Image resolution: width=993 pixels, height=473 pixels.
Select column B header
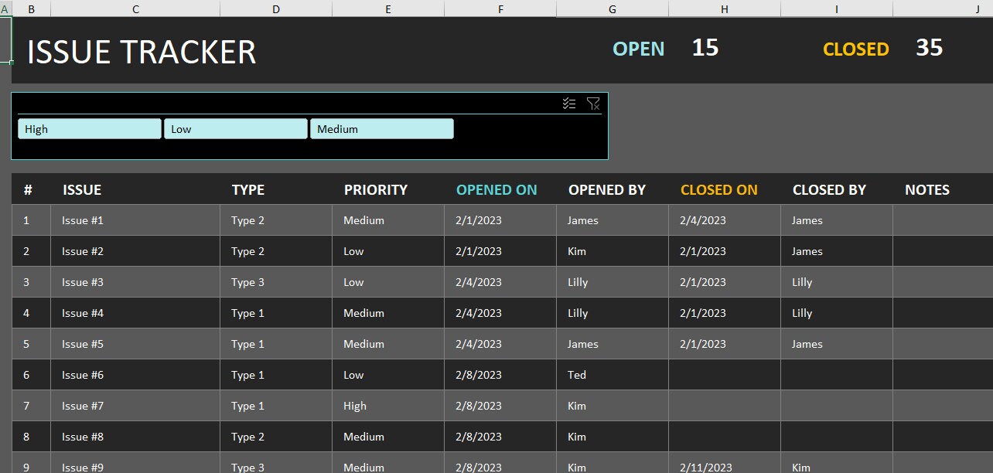point(32,9)
